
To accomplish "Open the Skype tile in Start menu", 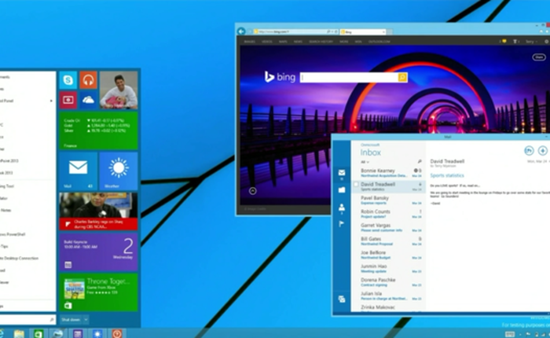I will [68, 80].
